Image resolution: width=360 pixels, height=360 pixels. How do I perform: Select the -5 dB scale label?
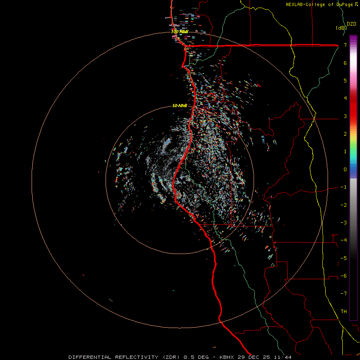(x=344, y=258)
